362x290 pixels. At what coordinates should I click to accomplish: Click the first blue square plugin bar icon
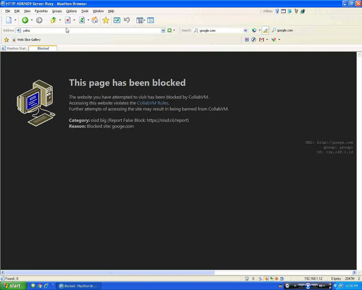point(247,40)
